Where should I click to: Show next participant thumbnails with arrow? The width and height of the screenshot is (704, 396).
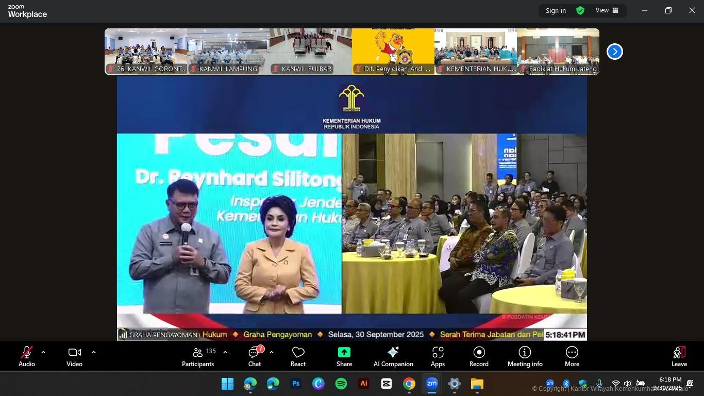point(614,52)
